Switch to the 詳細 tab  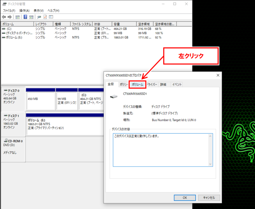(x=163, y=85)
